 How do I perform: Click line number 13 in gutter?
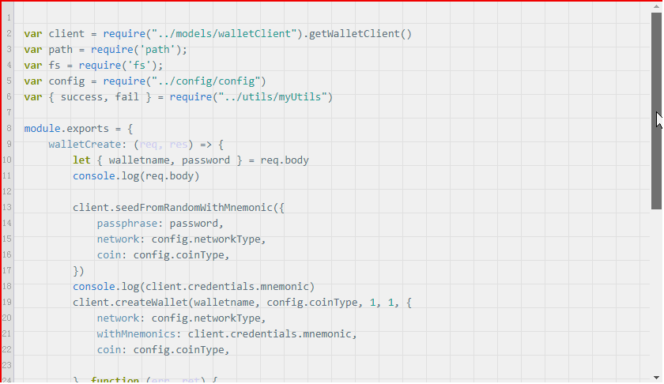[x=7, y=208]
